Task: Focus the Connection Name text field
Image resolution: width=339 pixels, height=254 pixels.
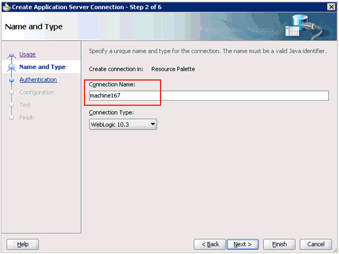Action: click(x=208, y=95)
